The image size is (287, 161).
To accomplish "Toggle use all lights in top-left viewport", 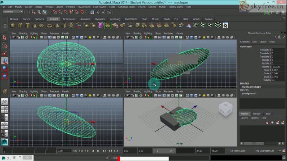I will pyautogui.click(x=90, y=38).
